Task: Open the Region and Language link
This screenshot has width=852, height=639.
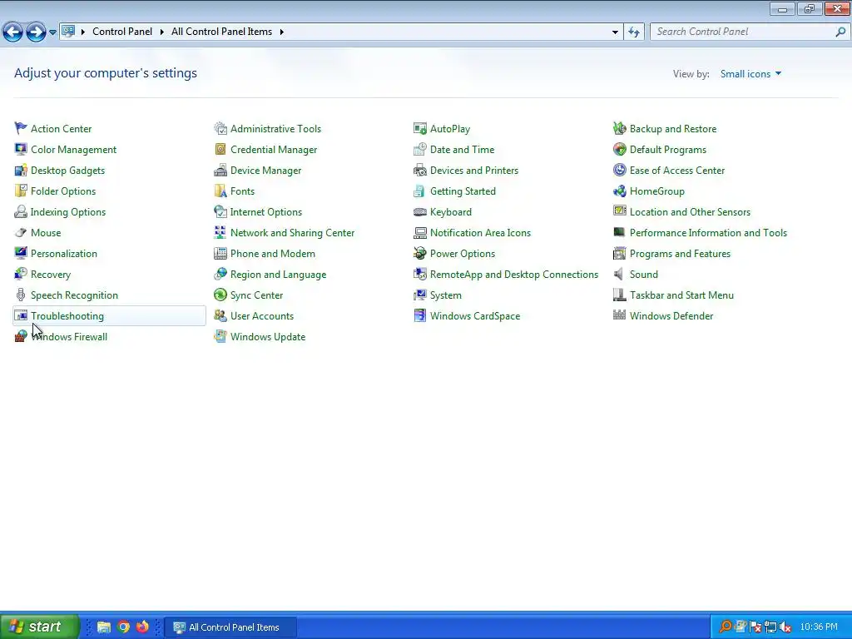Action: (x=278, y=275)
